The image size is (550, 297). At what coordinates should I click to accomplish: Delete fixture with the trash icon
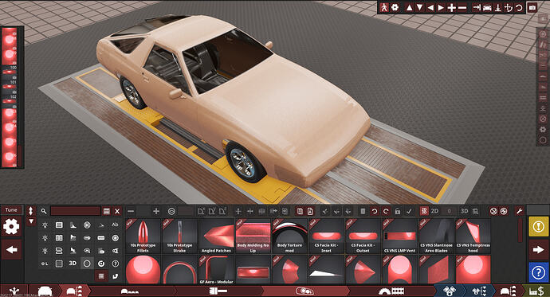[363, 211]
